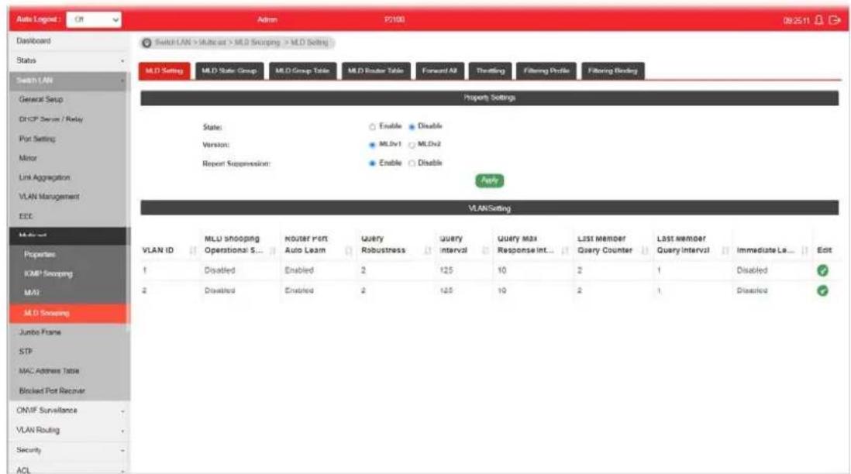The height and width of the screenshot is (474, 851).
Task: Select State Disable radio button
Action: [x=412, y=127]
